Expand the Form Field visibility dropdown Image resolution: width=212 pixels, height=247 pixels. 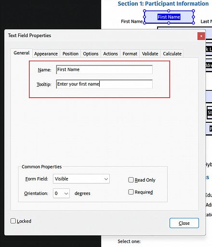pos(81,179)
